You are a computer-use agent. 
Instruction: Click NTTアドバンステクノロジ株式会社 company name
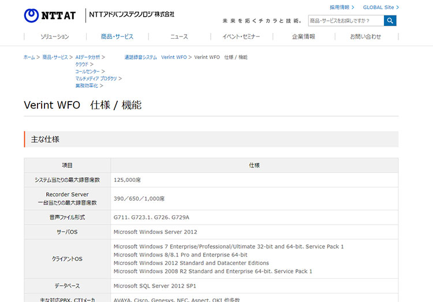[x=132, y=14]
